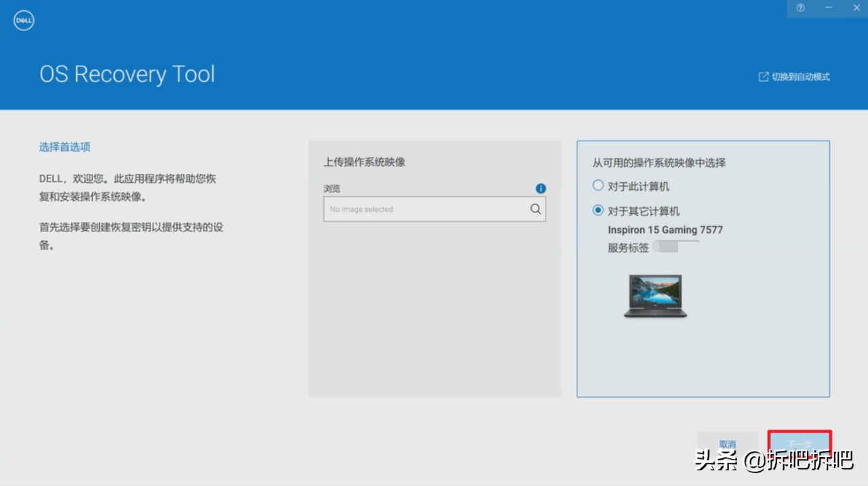The width and height of the screenshot is (868, 486).
Task: Click the 上传操作系统映像 panel header
Action: click(364, 162)
